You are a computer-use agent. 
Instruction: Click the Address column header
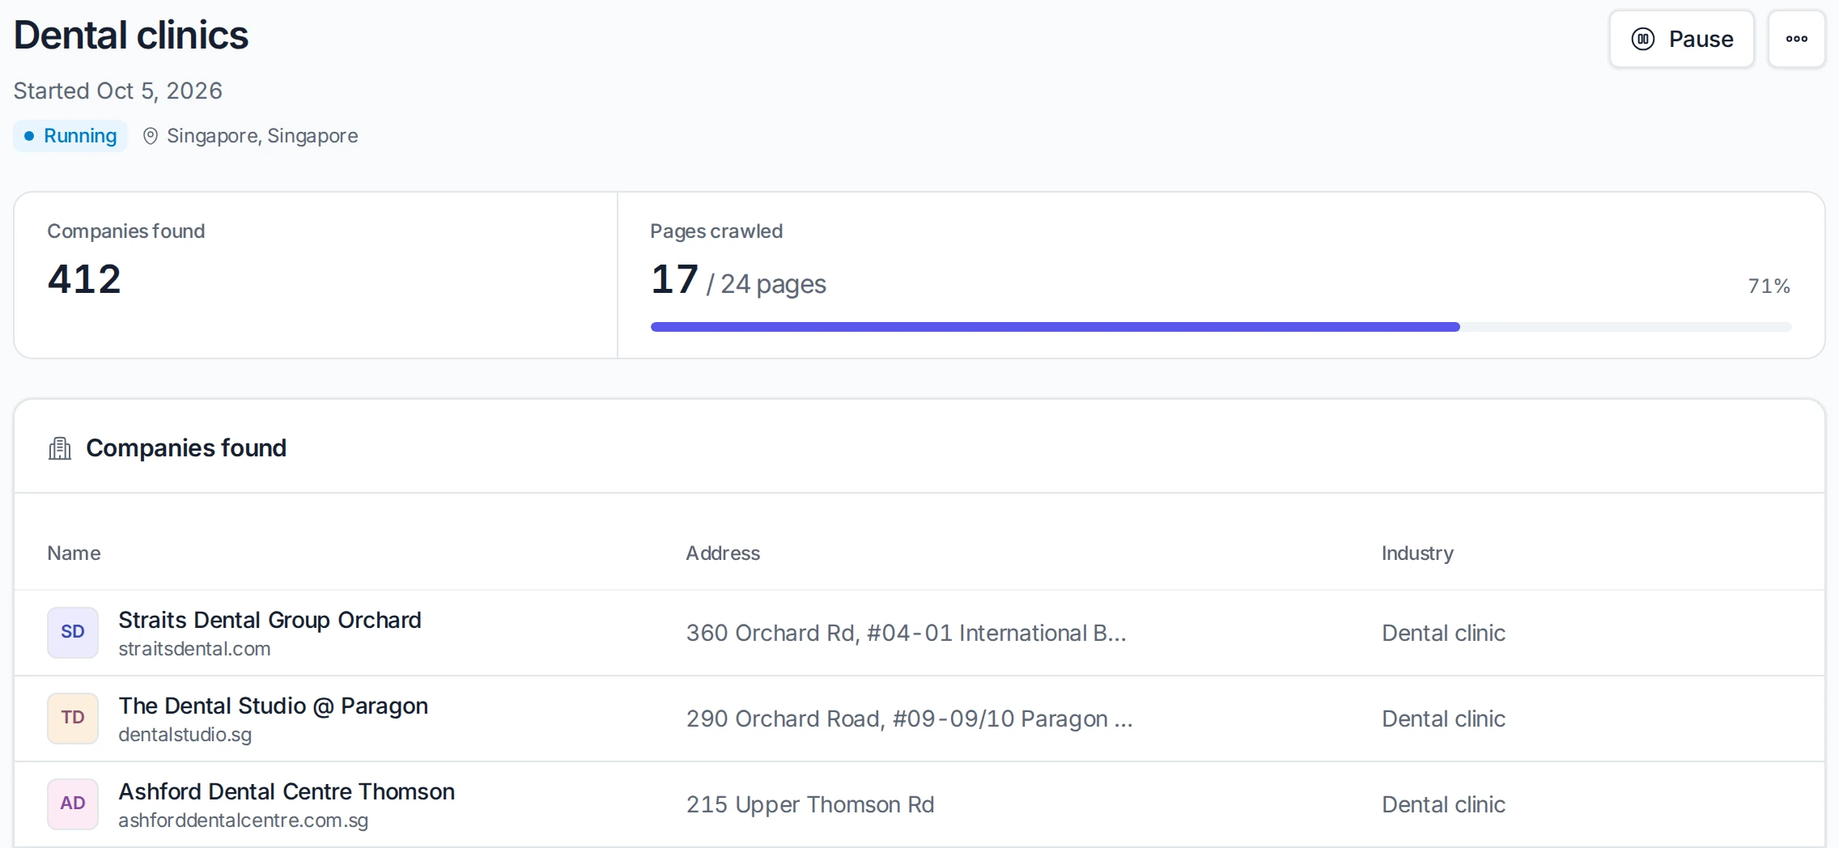[723, 553]
